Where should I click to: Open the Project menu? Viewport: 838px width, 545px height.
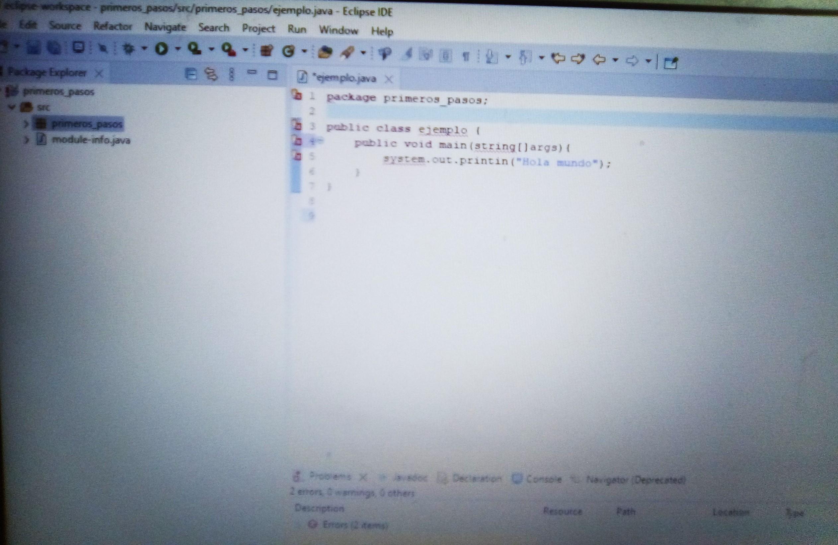[259, 29]
